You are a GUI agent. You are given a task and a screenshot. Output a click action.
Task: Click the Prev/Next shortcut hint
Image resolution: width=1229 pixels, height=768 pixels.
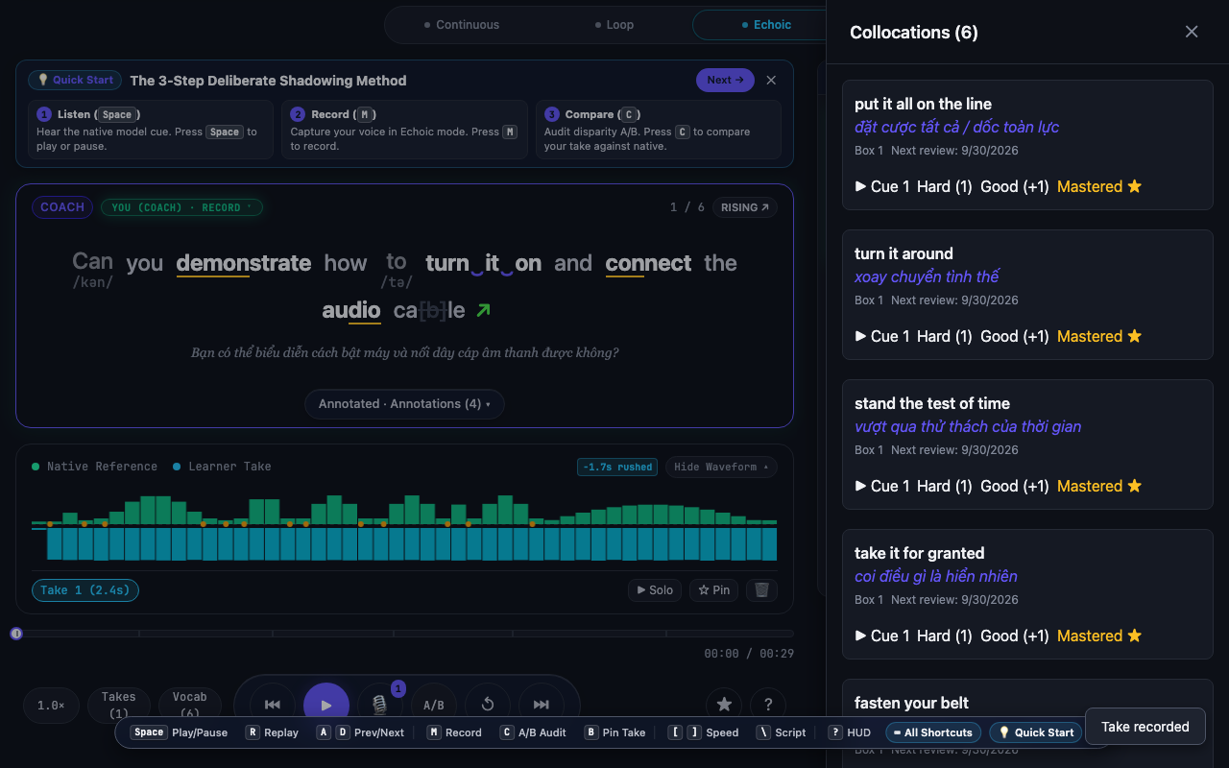[x=362, y=732]
